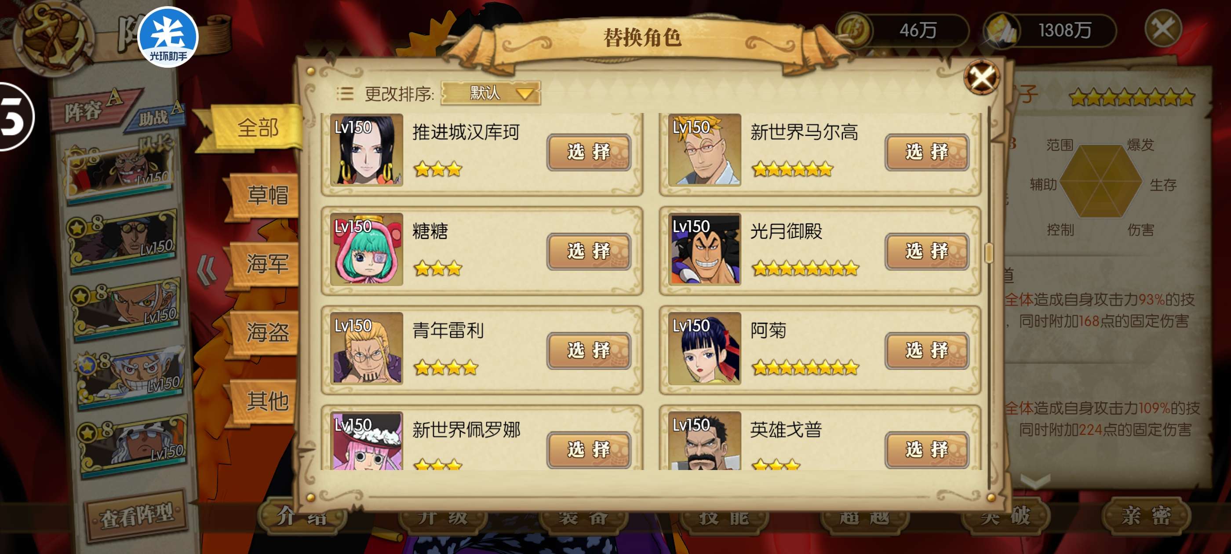The height and width of the screenshot is (554, 1231).
Task: Click 选择 for 推进城汉库珂
Action: (589, 152)
